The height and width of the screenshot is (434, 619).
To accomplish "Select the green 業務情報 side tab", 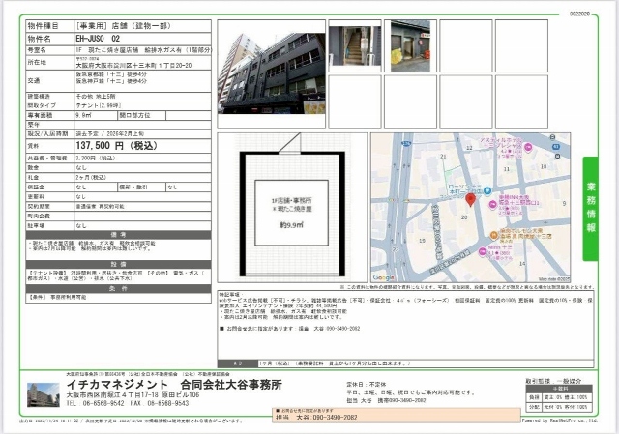I will tap(590, 203).
